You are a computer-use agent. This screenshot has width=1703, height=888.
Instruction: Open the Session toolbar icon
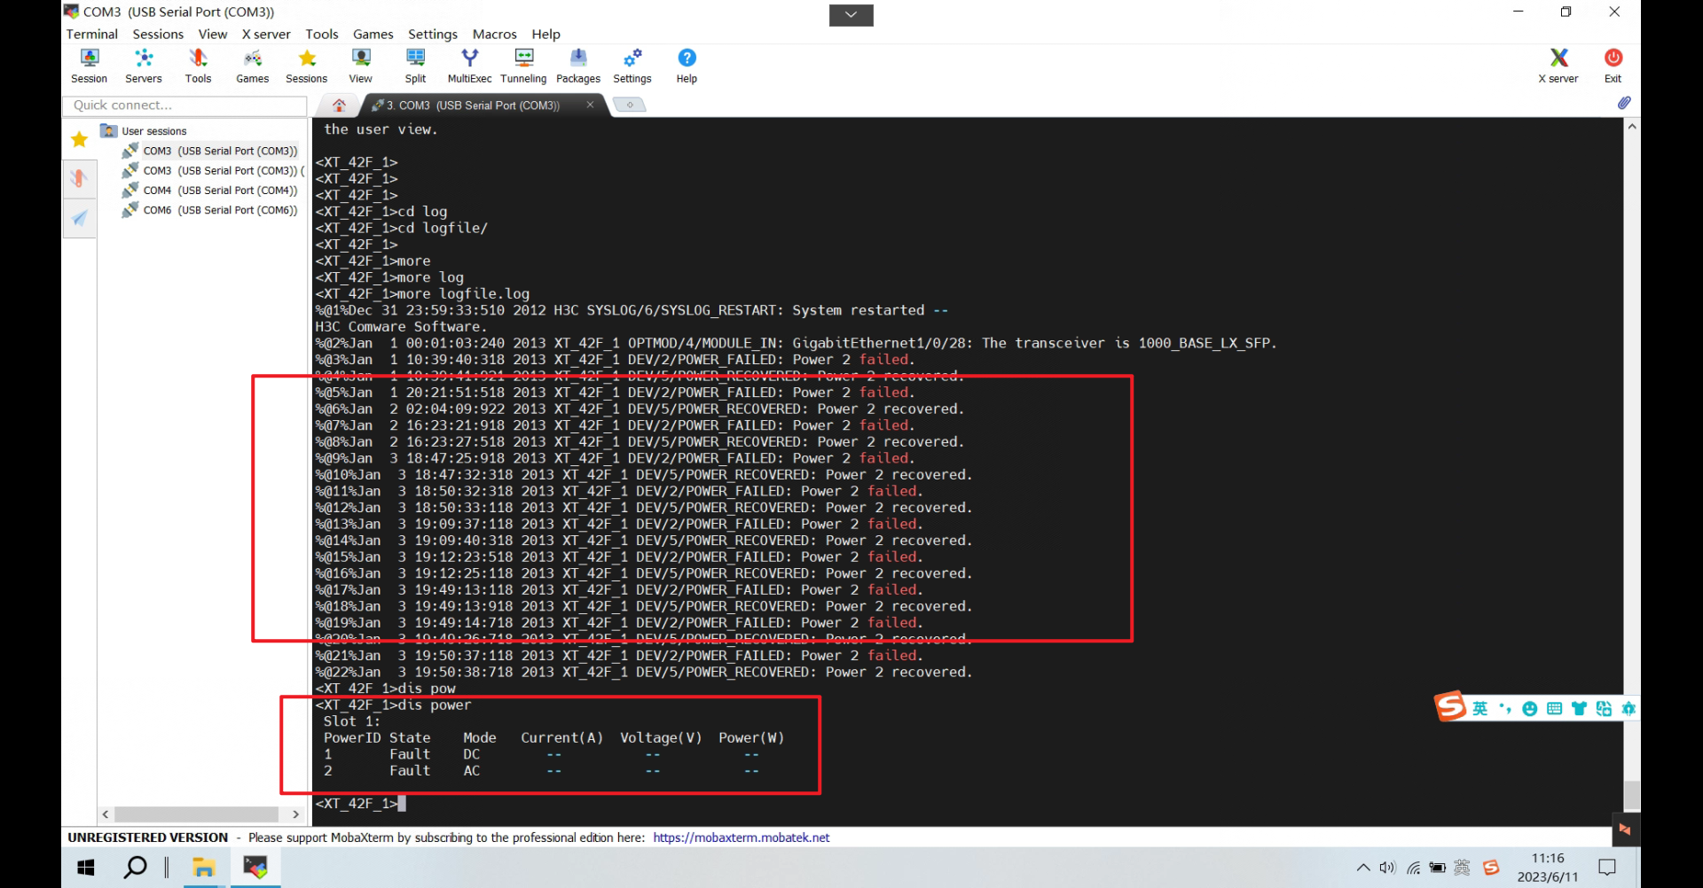tap(89, 66)
